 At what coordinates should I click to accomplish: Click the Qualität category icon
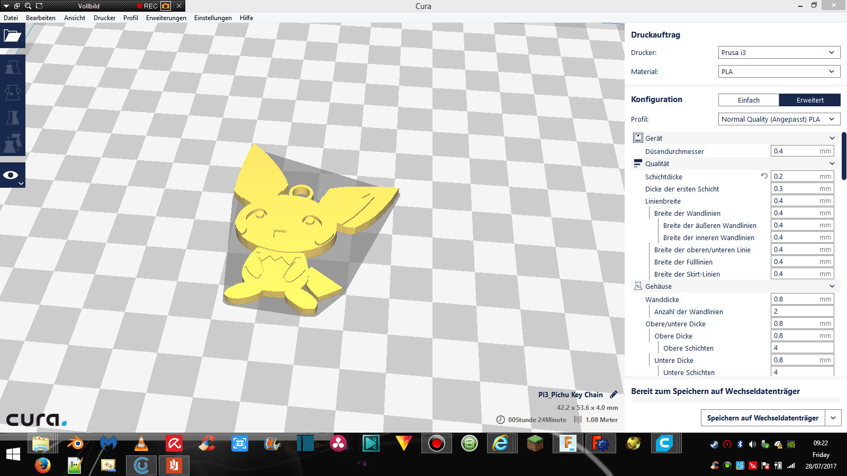tap(638, 163)
